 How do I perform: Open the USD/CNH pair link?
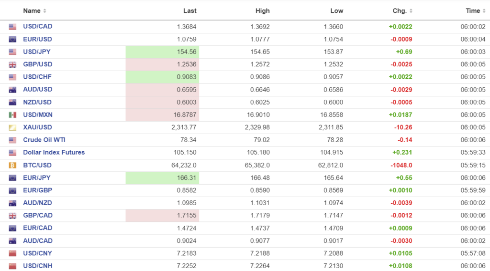37,266
